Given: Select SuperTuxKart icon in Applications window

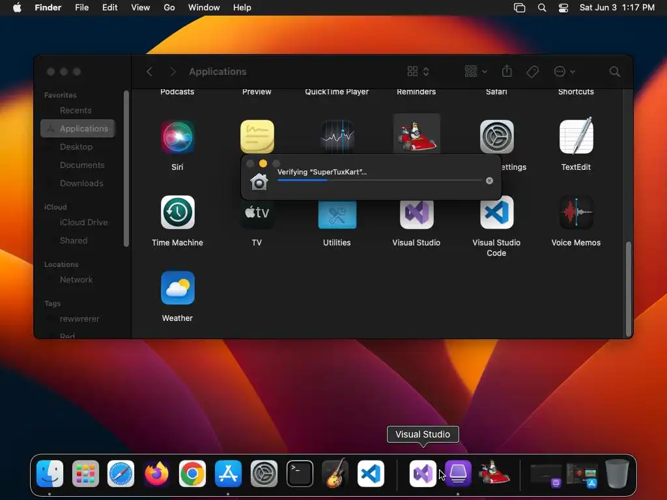Looking at the screenshot, I should pos(416,135).
